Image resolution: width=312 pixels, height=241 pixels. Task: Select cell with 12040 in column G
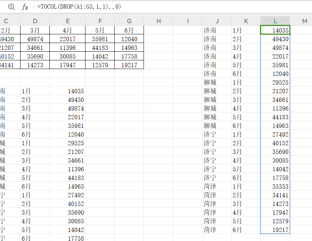129,39
